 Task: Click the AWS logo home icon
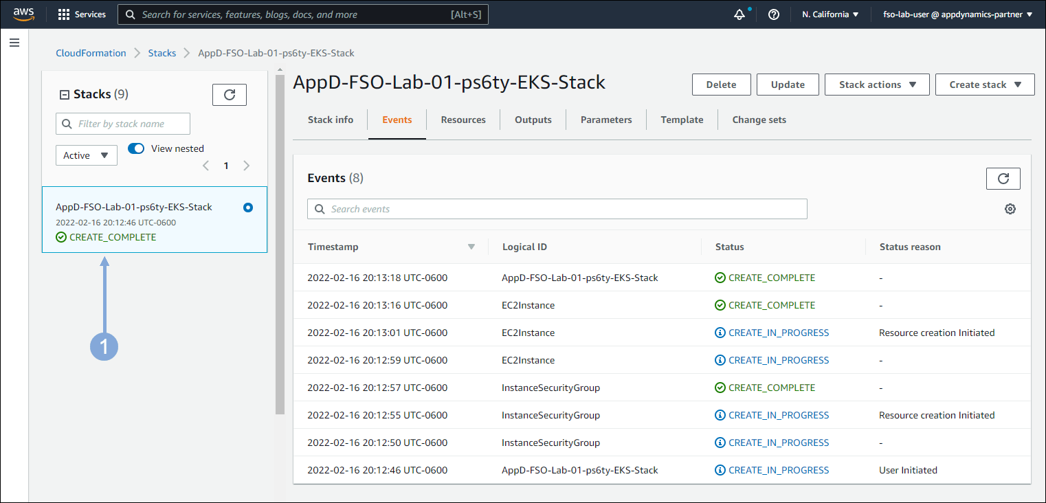23,14
